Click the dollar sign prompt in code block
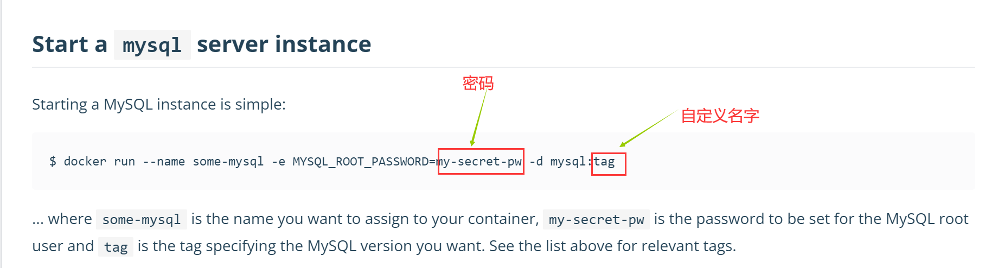 click(53, 161)
